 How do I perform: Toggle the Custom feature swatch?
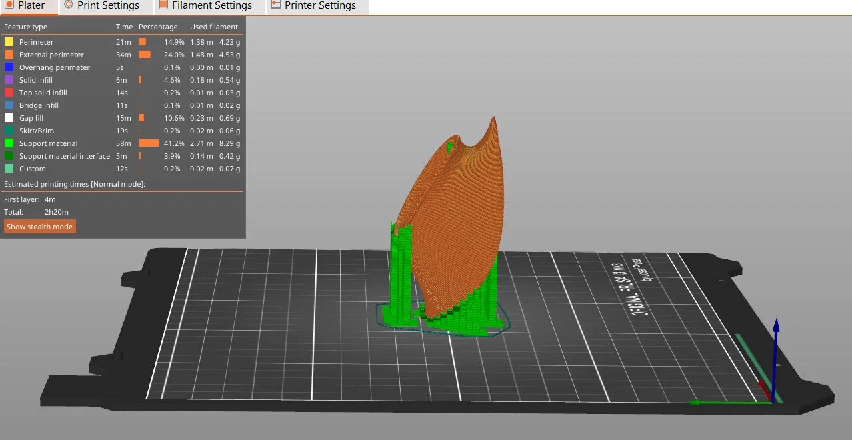click(x=9, y=169)
